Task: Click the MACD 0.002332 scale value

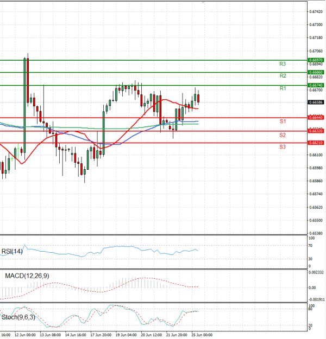Action: [x=316, y=272]
